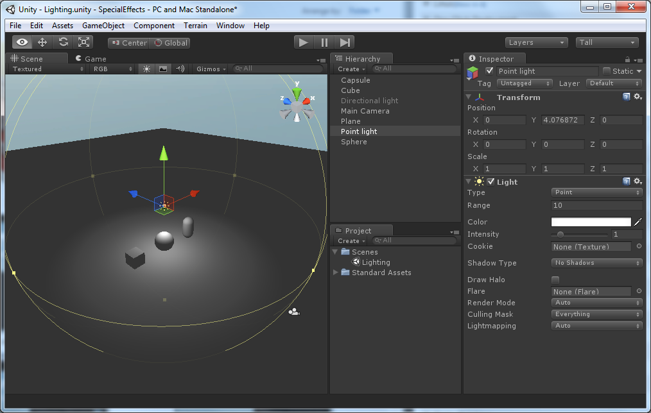Click the scene gizmo red X cone
Image resolution: width=651 pixels, height=413 pixels.
coord(306,101)
